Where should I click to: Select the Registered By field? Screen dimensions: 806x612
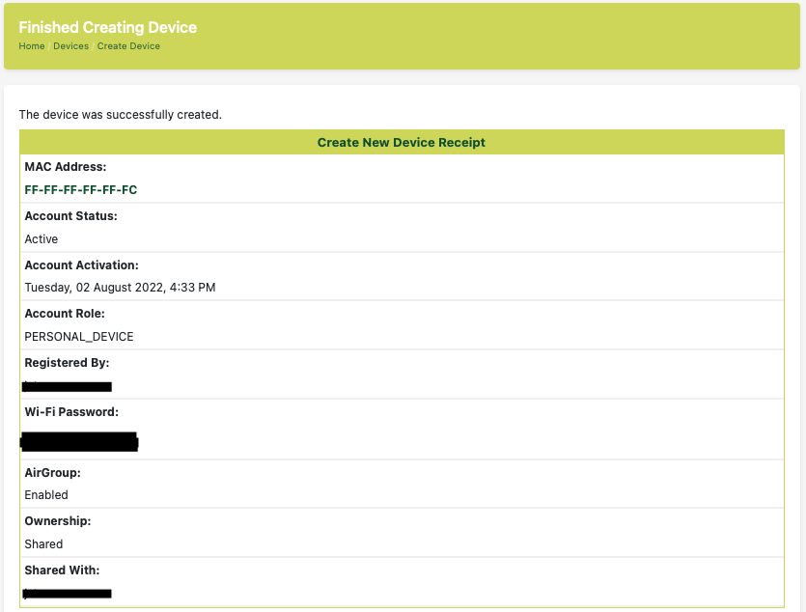(x=67, y=362)
